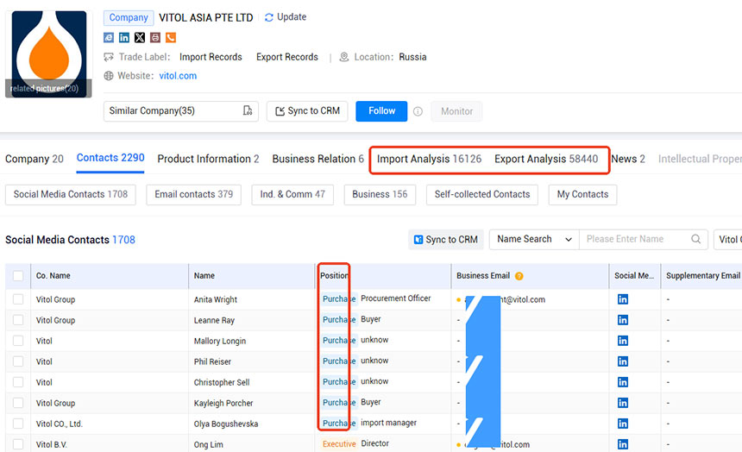Click the export icon in Similar Company box
Screen dimensions: 742x452
click(x=248, y=110)
